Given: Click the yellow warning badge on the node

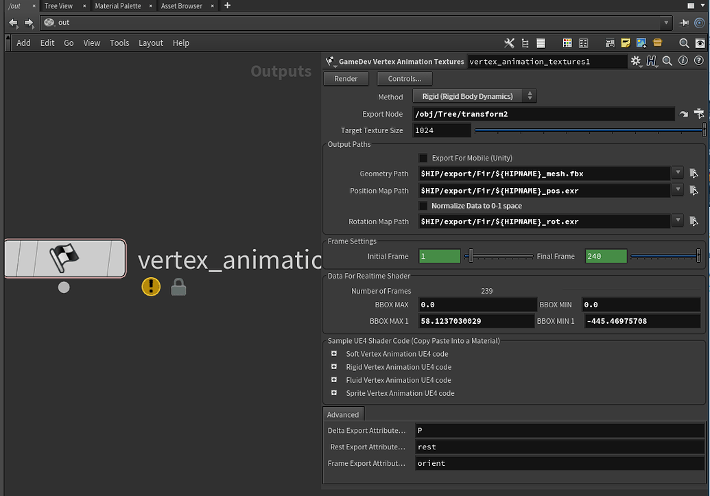Looking at the screenshot, I should coord(151,287).
